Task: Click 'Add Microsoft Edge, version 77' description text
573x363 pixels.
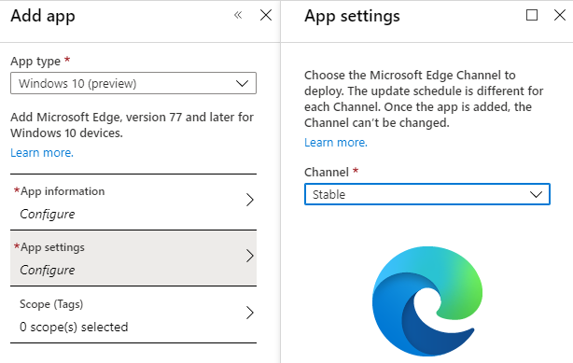Action: [x=132, y=125]
